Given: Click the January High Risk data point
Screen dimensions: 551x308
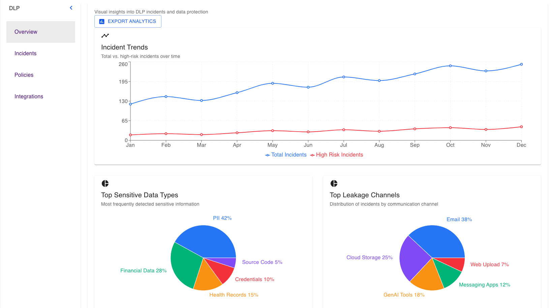Looking at the screenshot, I should pos(130,135).
